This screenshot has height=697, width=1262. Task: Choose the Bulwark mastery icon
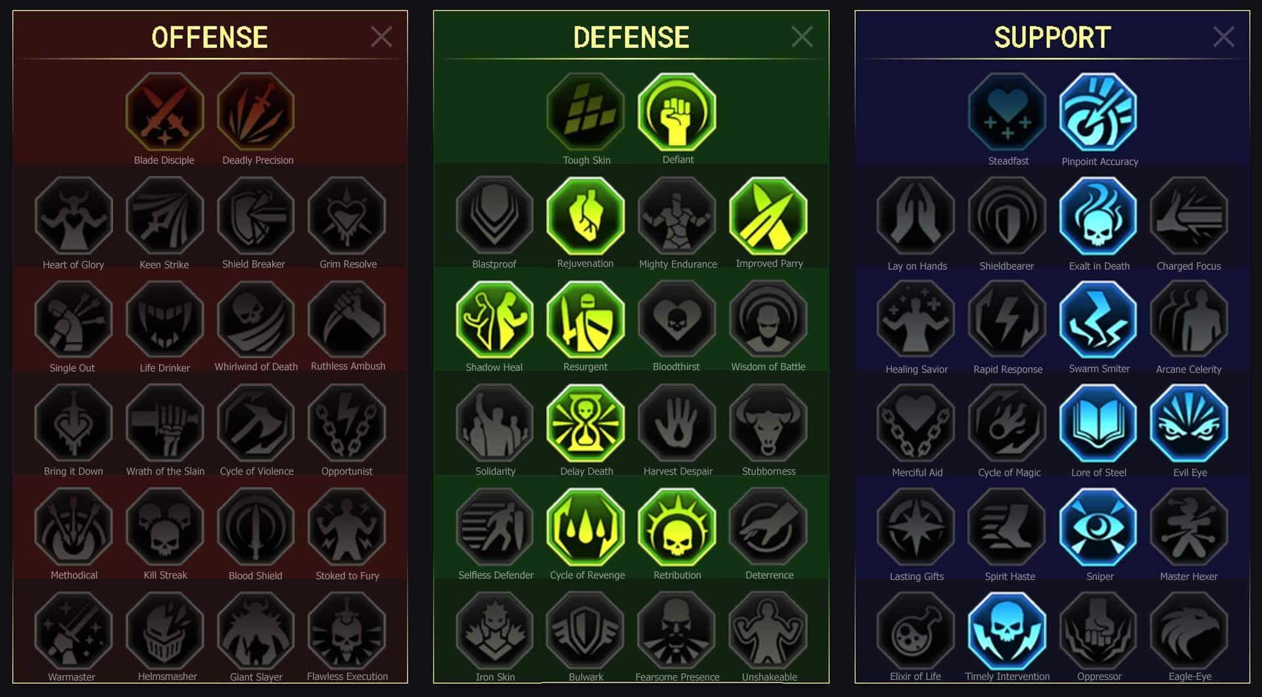coord(586,630)
